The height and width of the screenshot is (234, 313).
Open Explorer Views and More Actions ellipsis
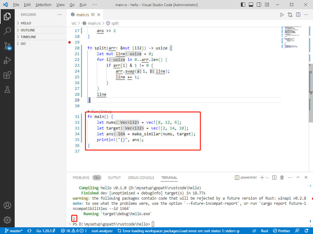pyautogui.click(x=60, y=15)
